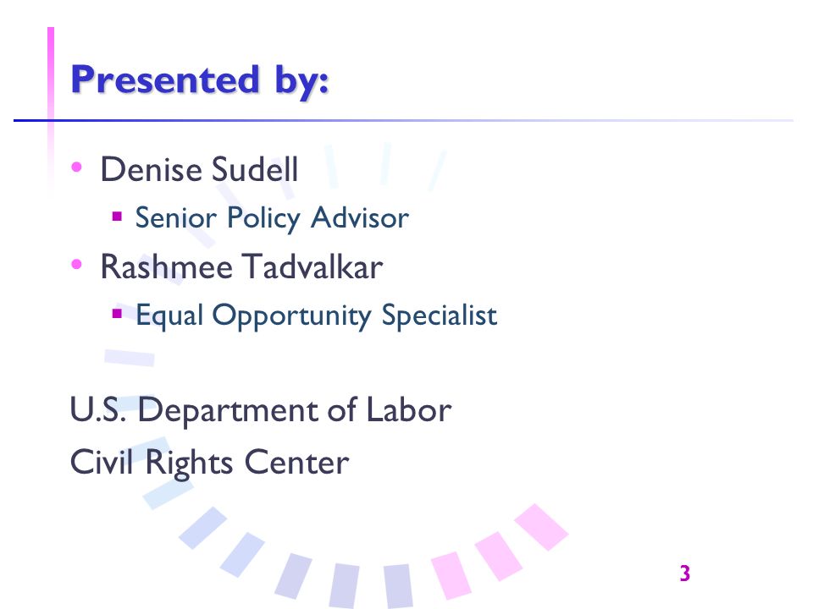Screen dimensions: 813x609
Task: Click the 'Presented by:' slide title
Action: pyautogui.click(x=200, y=81)
